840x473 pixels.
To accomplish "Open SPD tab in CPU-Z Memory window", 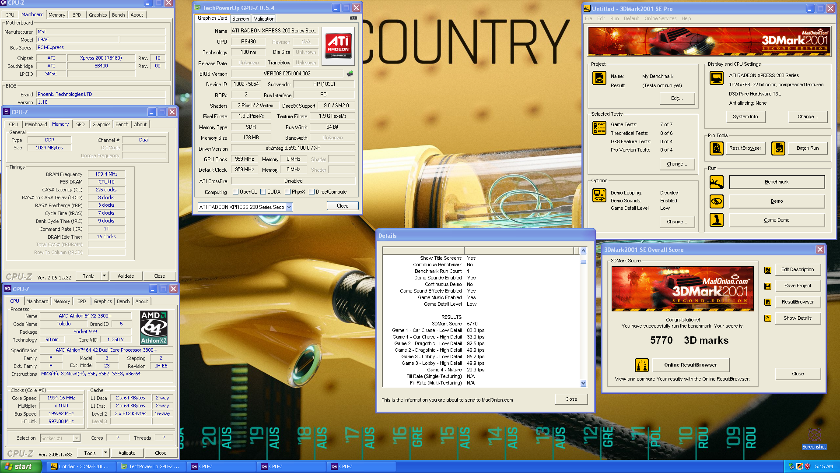I will click(80, 124).
